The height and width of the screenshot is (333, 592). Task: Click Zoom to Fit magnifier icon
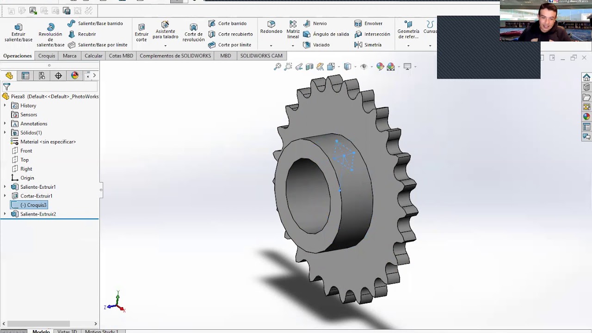click(x=277, y=67)
